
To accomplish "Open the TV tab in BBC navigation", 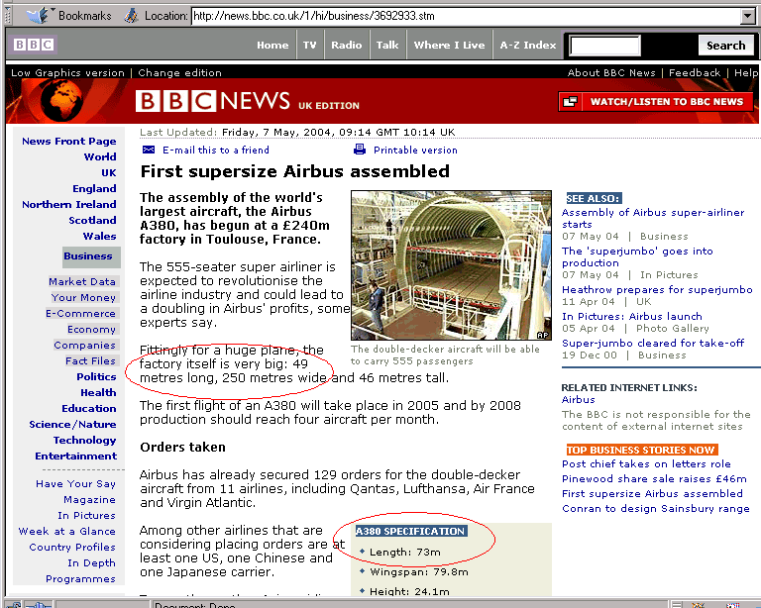I will (309, 46).
